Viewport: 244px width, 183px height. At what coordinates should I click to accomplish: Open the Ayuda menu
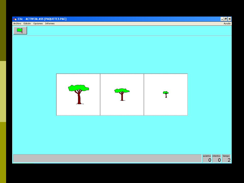(227, 23)
